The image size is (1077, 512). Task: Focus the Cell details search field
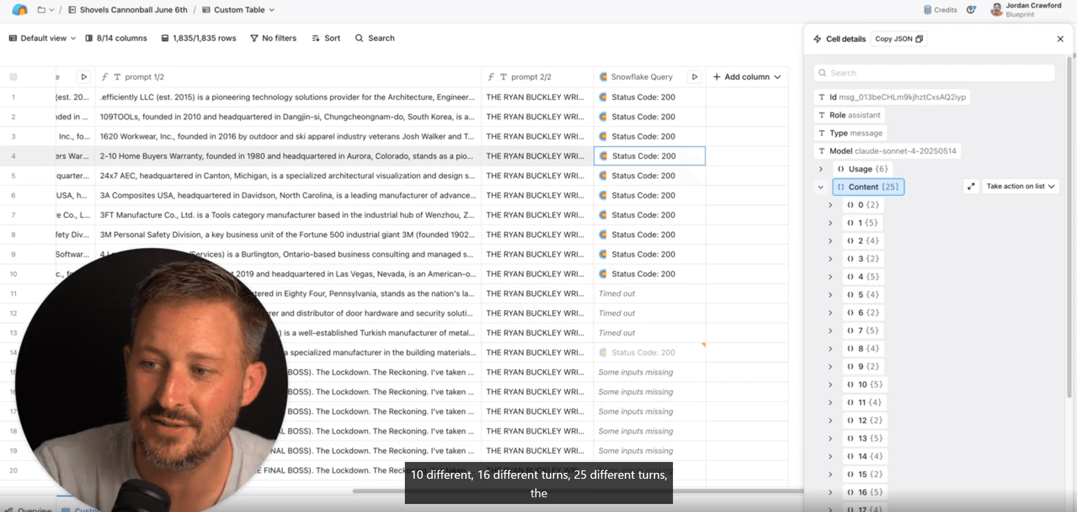(934, 73)
